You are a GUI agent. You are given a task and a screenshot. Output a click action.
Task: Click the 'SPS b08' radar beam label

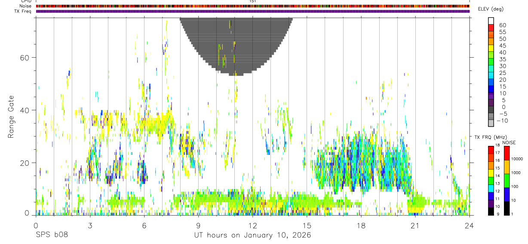coord(52,235)
